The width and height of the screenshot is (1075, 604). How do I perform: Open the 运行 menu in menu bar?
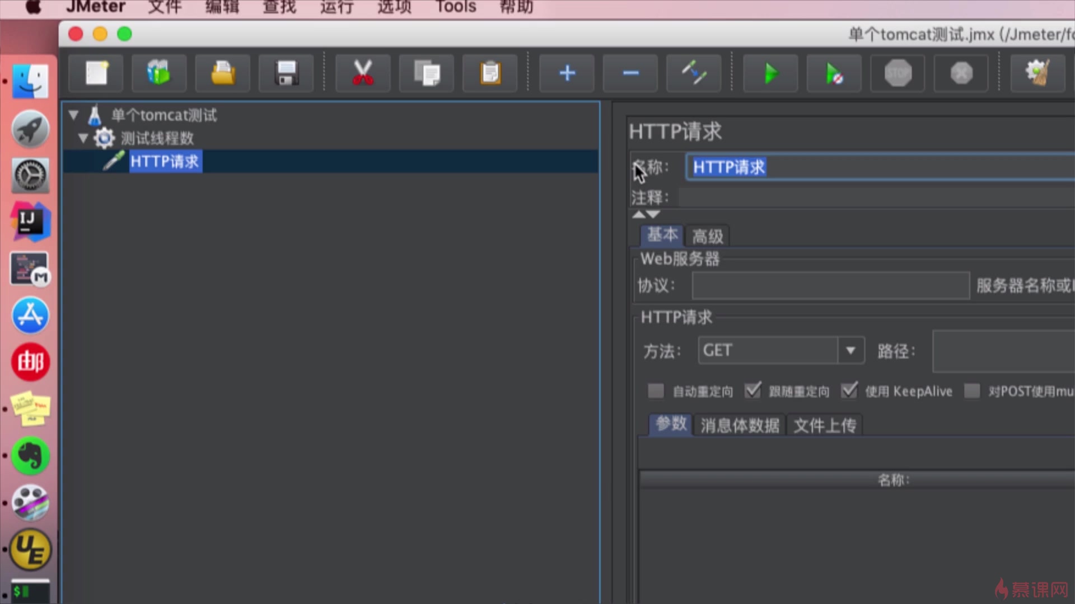[x=336, y=7]
